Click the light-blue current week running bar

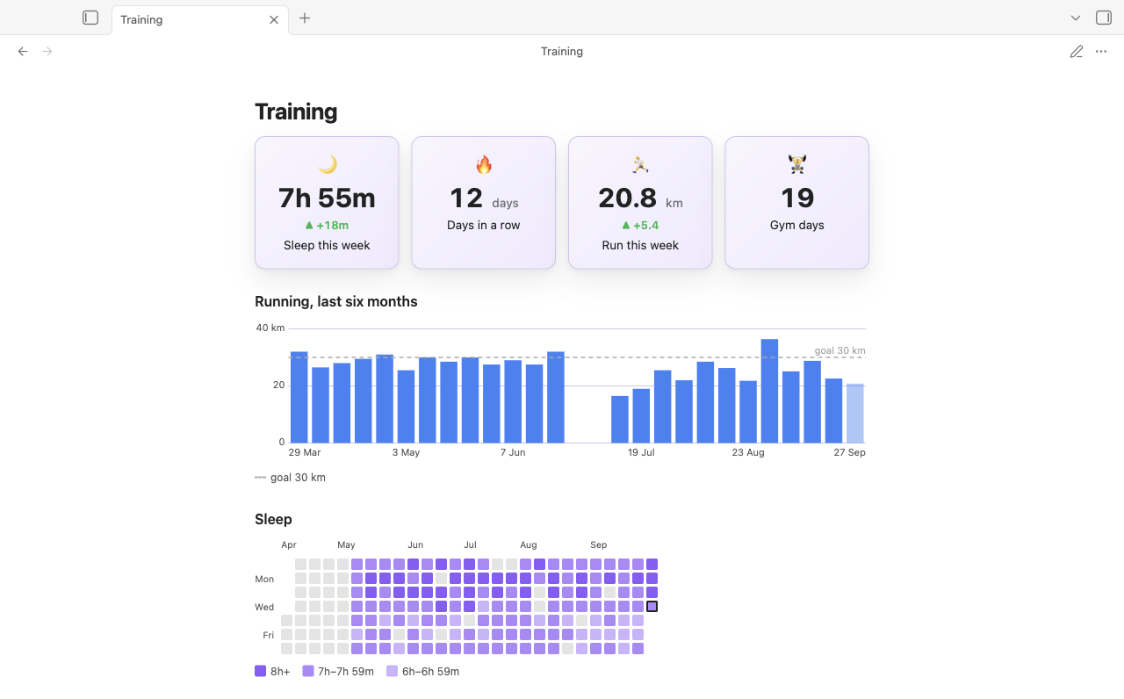click(854, 414)
